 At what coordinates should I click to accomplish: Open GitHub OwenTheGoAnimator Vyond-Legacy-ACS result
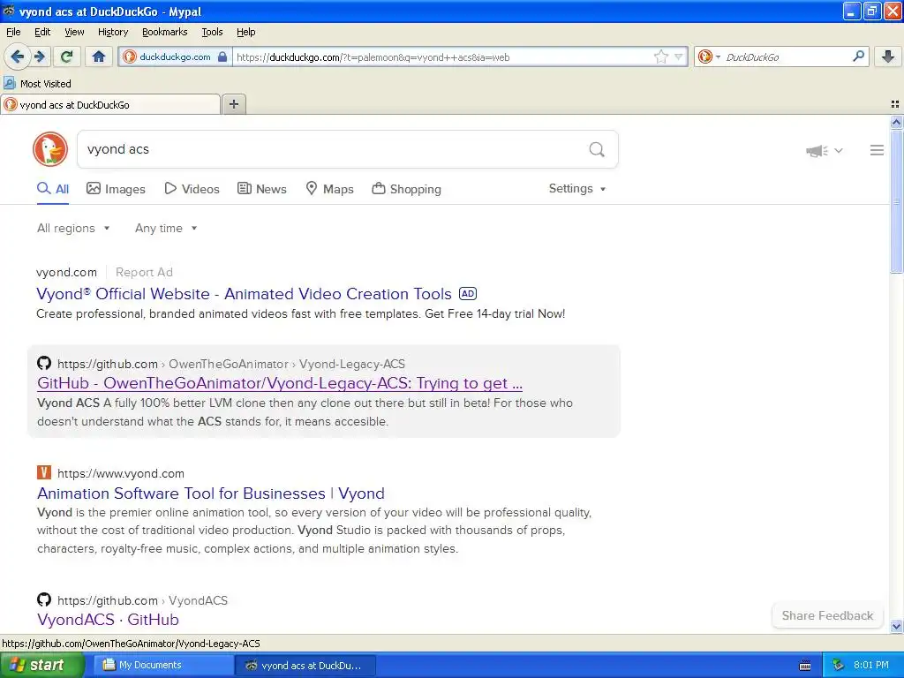[280, 383]
